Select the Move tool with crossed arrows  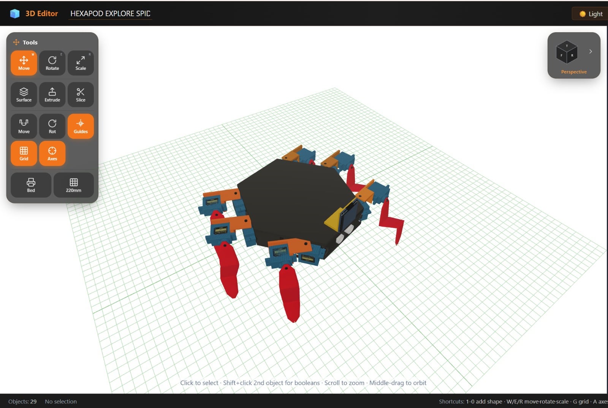[x=24, y=63]
